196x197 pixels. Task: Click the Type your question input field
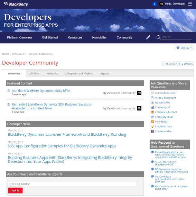pos(72,184)
